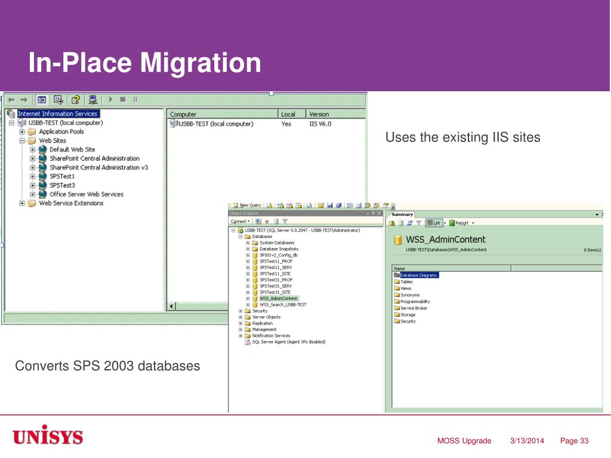611x458 pixels.
Task: Select Office Server Web Services site
Action: point(87,194)
